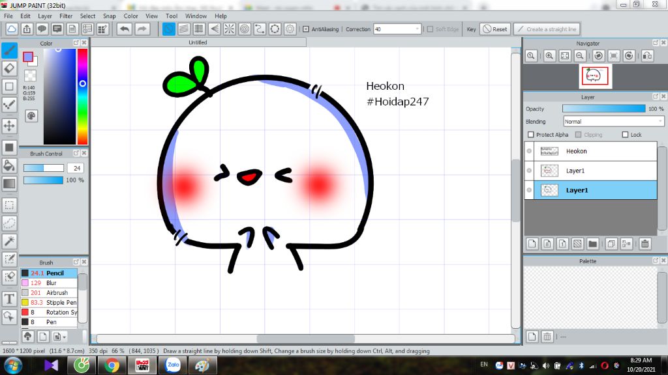Open snap settings gear icon
Screen dimensions: 668x375
point(290,29)
